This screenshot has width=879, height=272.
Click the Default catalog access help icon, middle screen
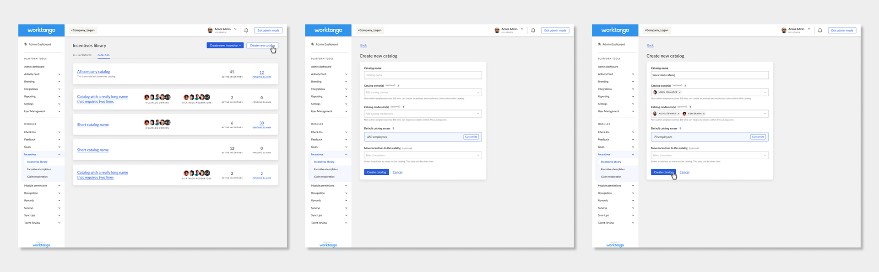point(393,128)
